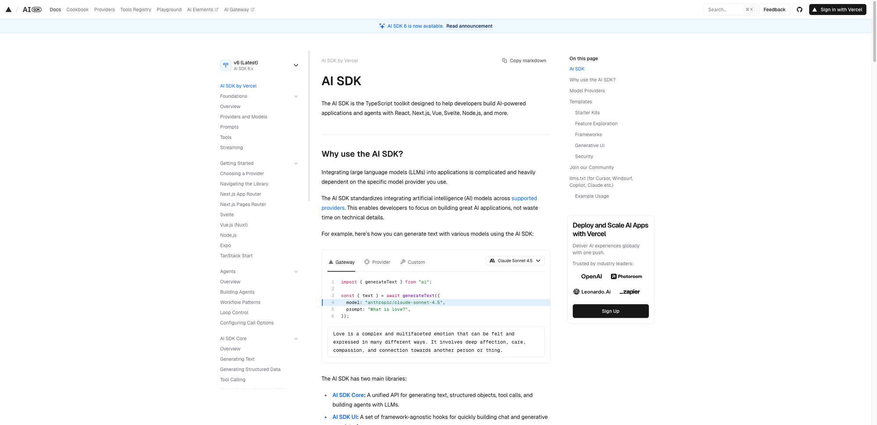Open Next.js App Router sidebar page
877x425 pixels.
tap(240, 194)
